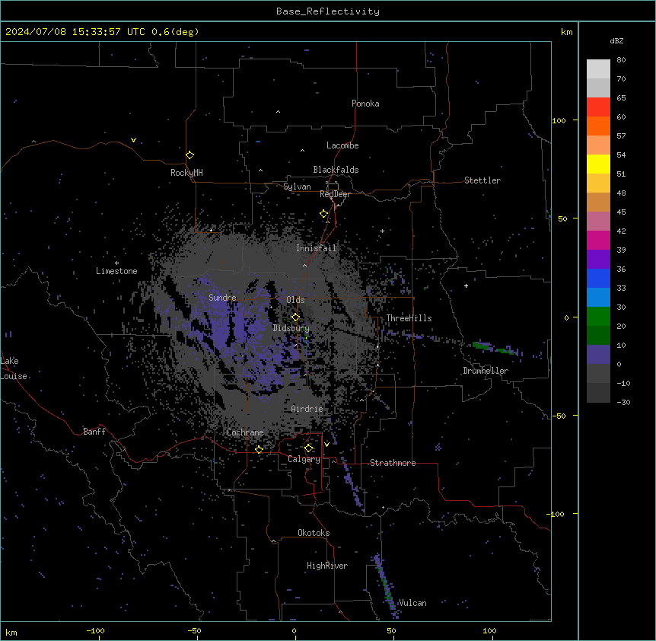Select the slate-purple 10–0 dBZ legend swatch
Image resolution: width=656 pixels, height=641 pixels.
(x=598, y=355)
